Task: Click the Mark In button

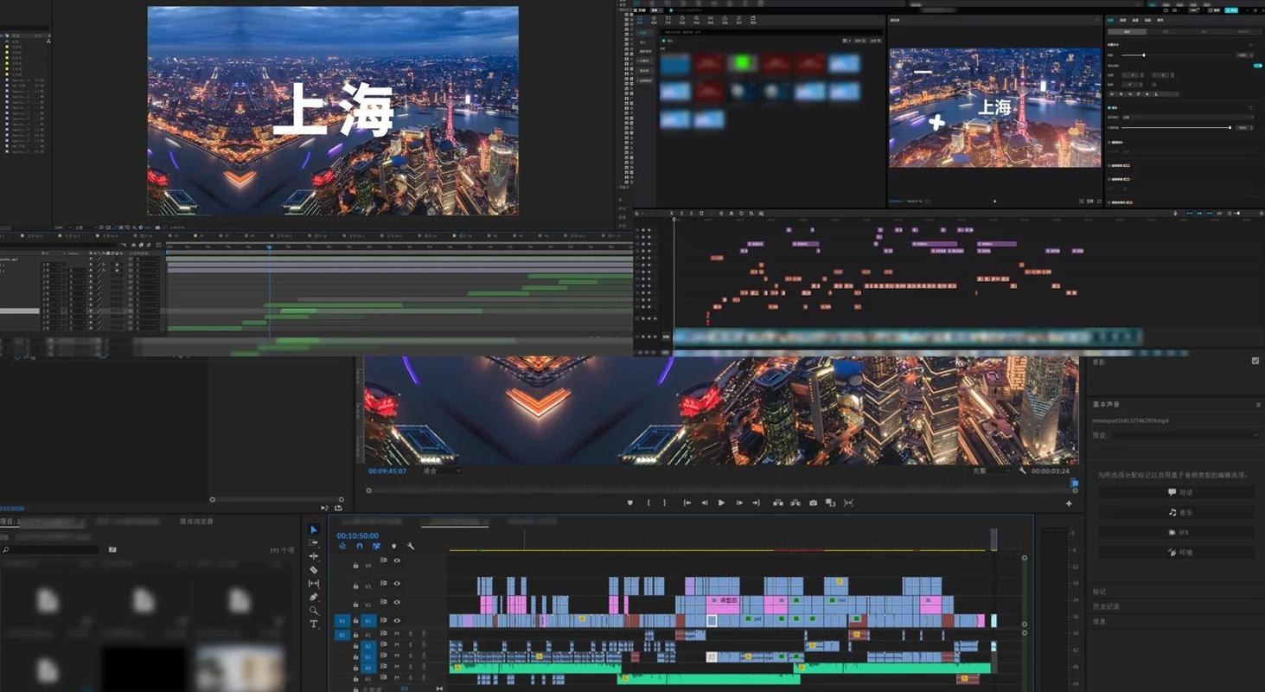Action: point(648,503)
